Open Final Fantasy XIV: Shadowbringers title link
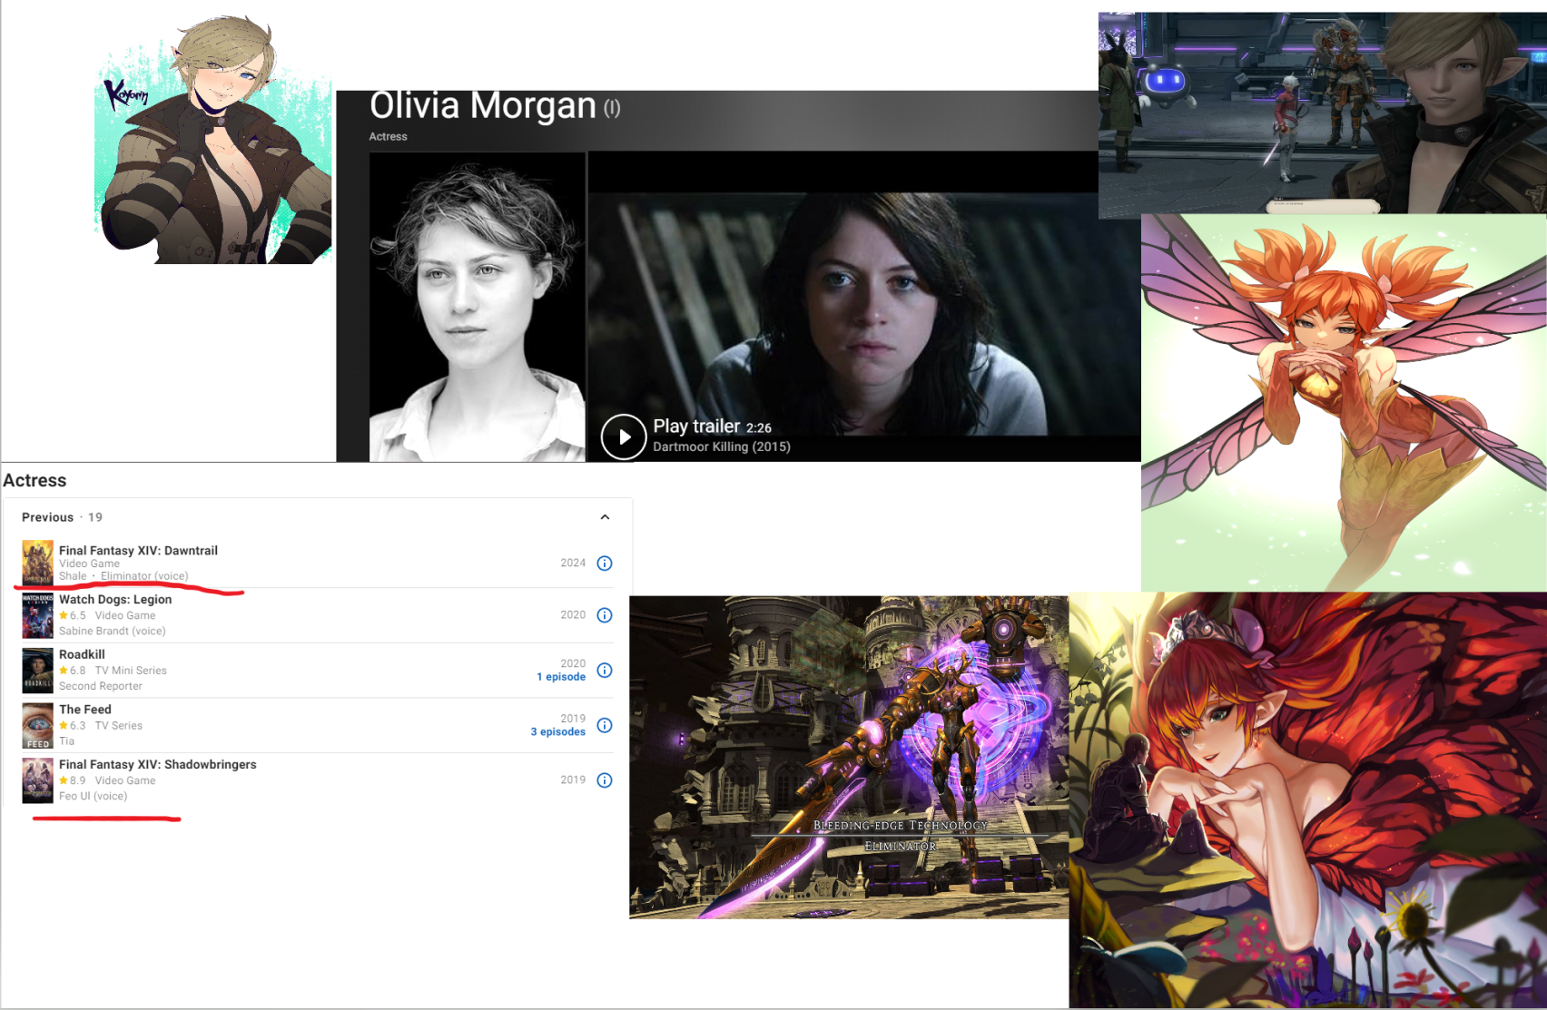Image resolution: width=1547 pixels, height=1010 pixels. 158,764
